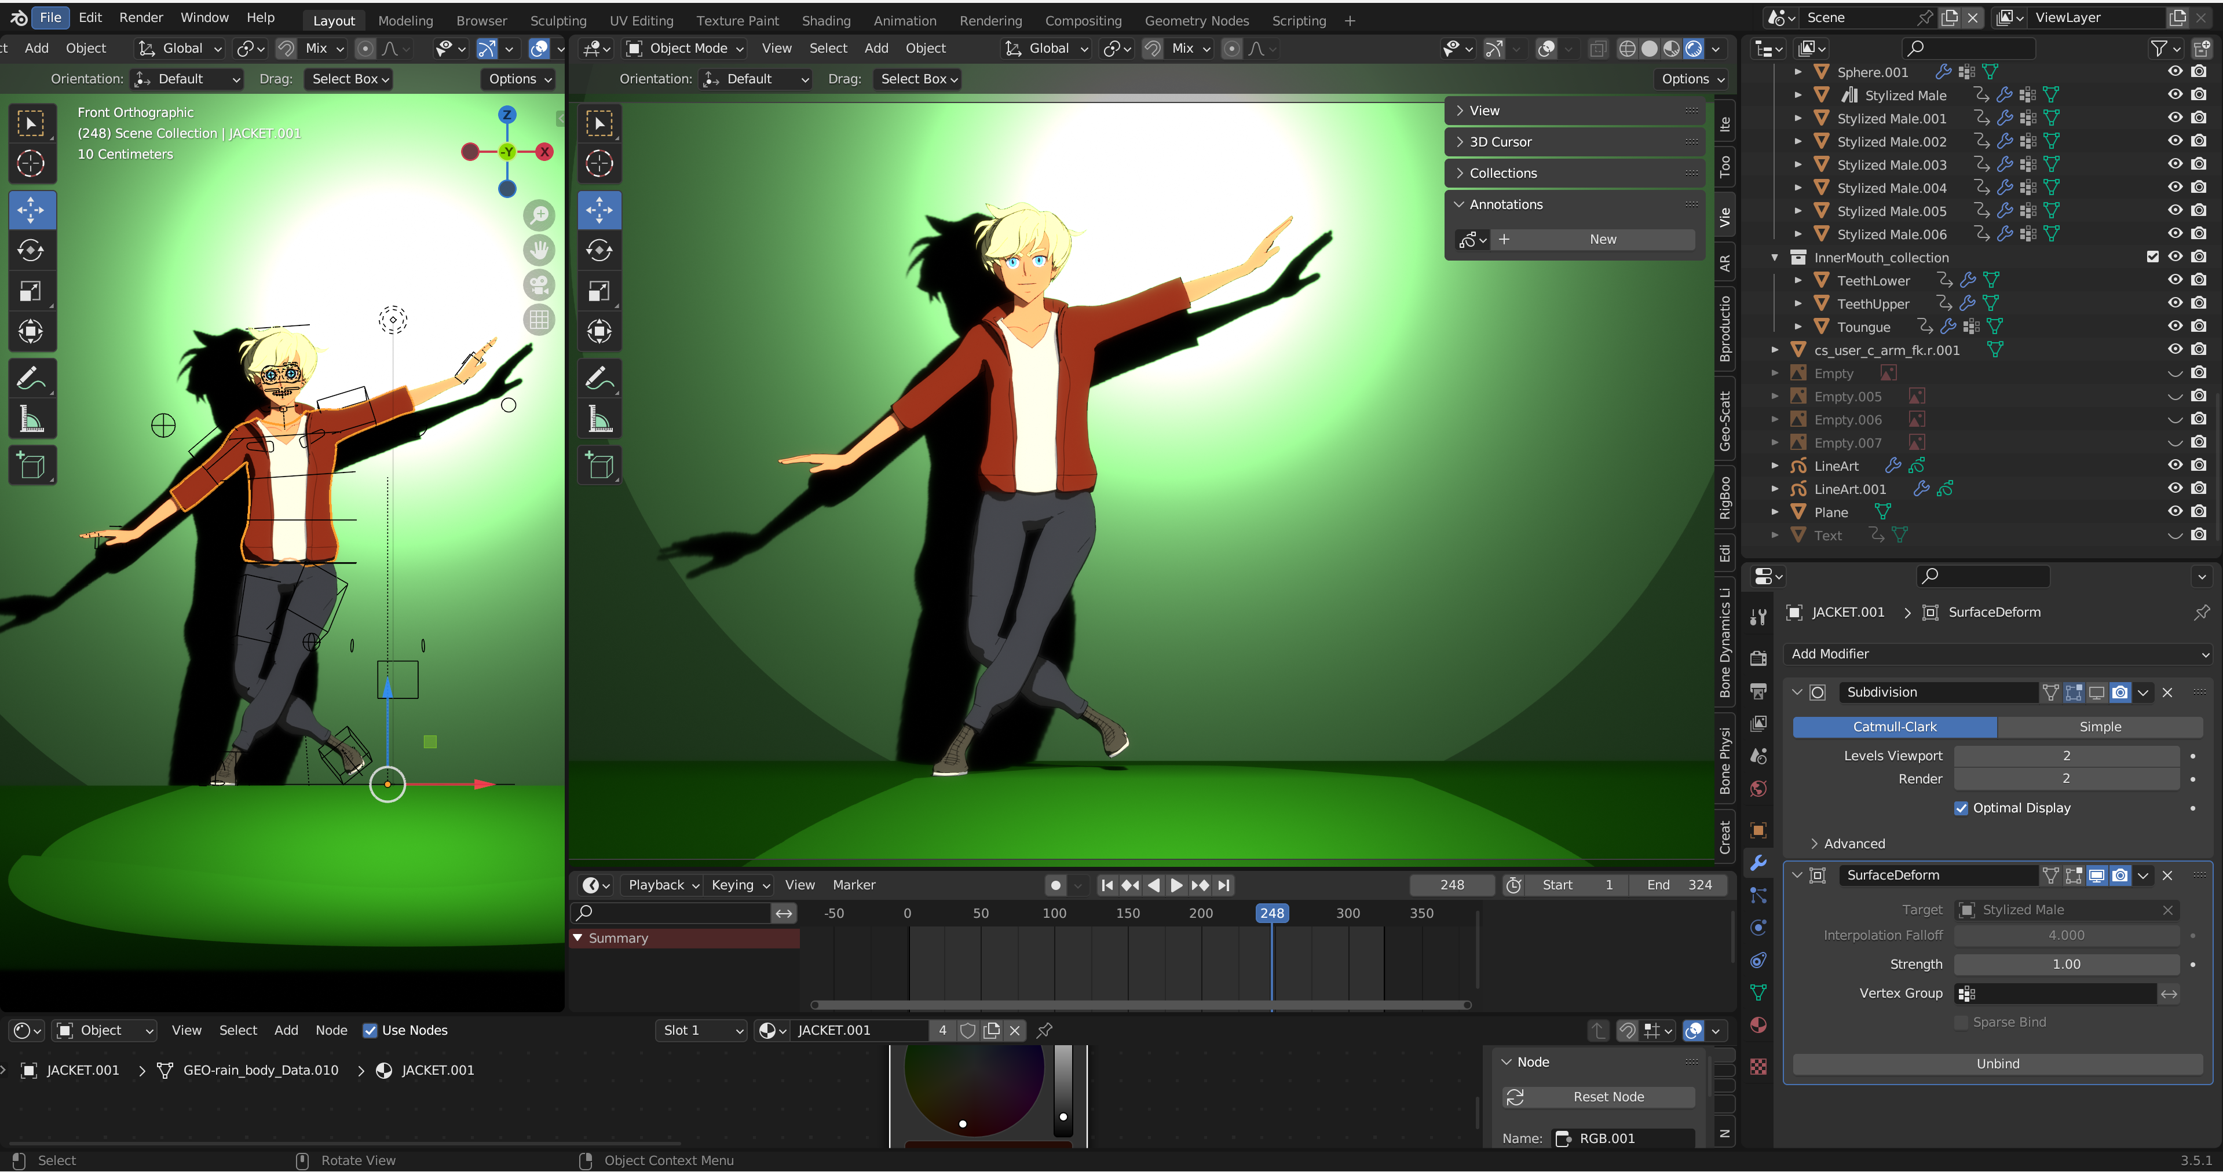
Task: Click the Strength value slider
Action: coord(2066,964)
